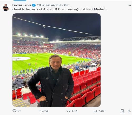132x116 pixels.
Task: Click the retweet arrows icon
Action: pos(41,111)
